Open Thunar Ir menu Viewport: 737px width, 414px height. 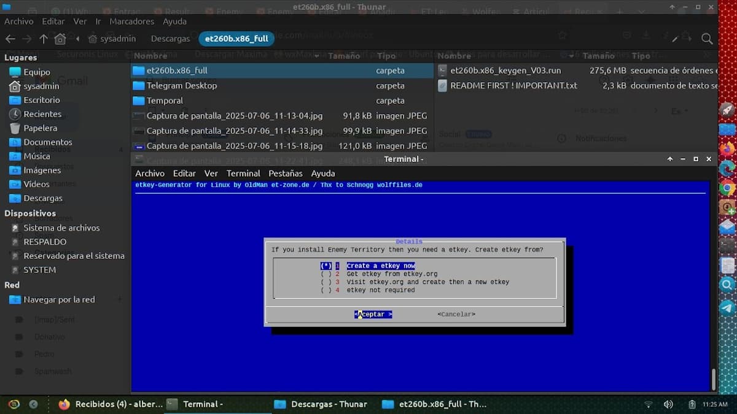98,21
